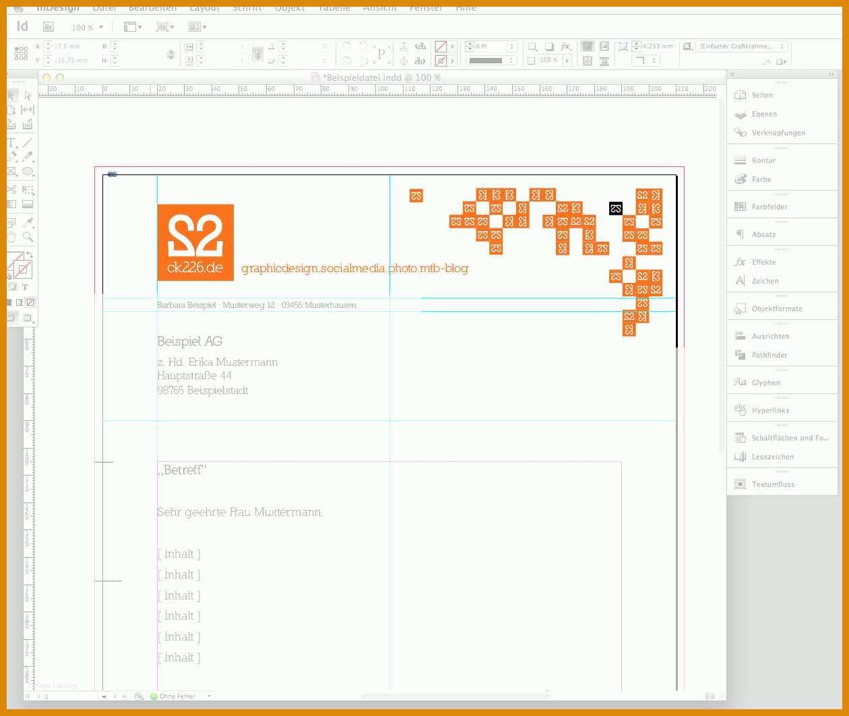Click the Y position field -15,75 mm
This screenshot has height=716, width=849.
71,61
